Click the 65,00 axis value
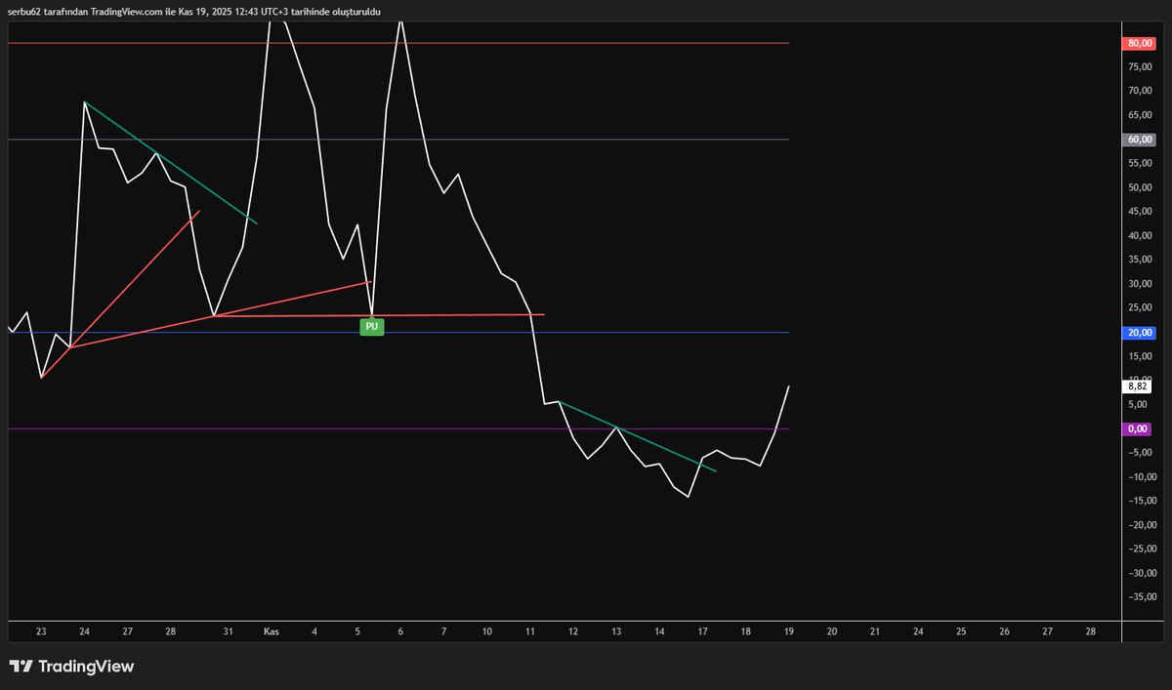The width and height of the screenshot is (1172, 690). [x=1139, y=115]
